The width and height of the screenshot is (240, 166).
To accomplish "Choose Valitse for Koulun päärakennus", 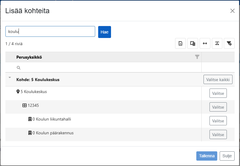I will pos(218,135).
